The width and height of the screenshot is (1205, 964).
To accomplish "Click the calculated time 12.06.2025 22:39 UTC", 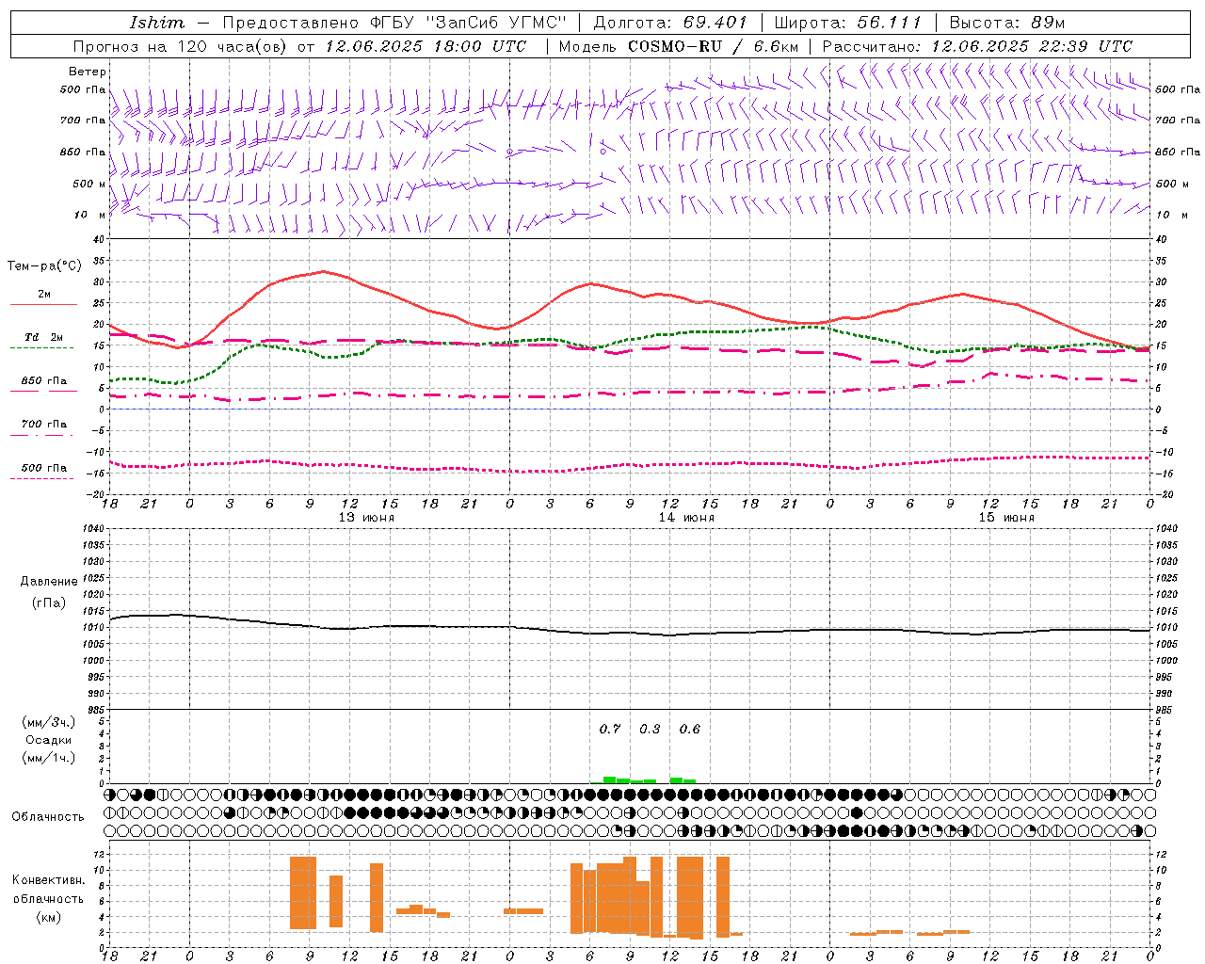I will (1032, 46).
